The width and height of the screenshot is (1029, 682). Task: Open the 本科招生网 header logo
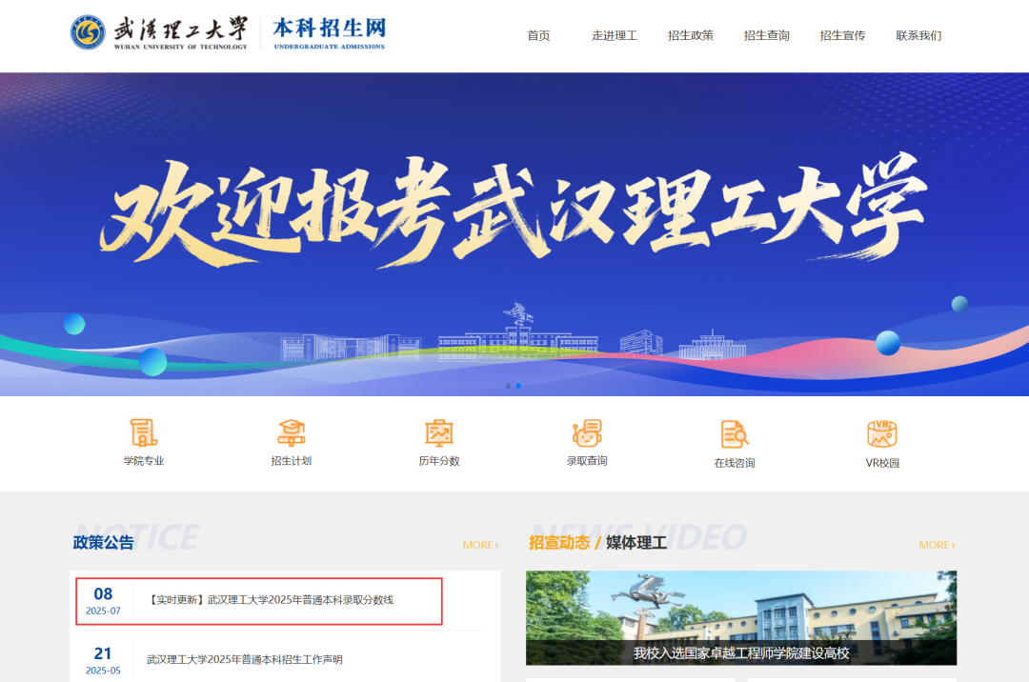(x=329, y=30)
